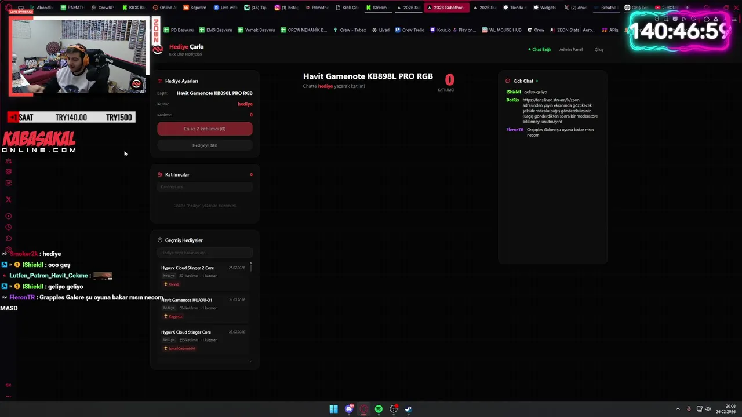The height and width of the screenshot is (417, 742).
Task: Open the X (Twitter) sidebar icon
Action: [x=8, y=199]
